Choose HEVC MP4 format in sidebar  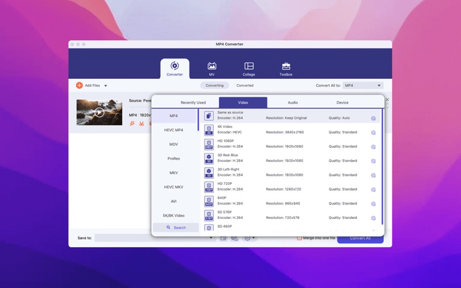pos(174,130)
